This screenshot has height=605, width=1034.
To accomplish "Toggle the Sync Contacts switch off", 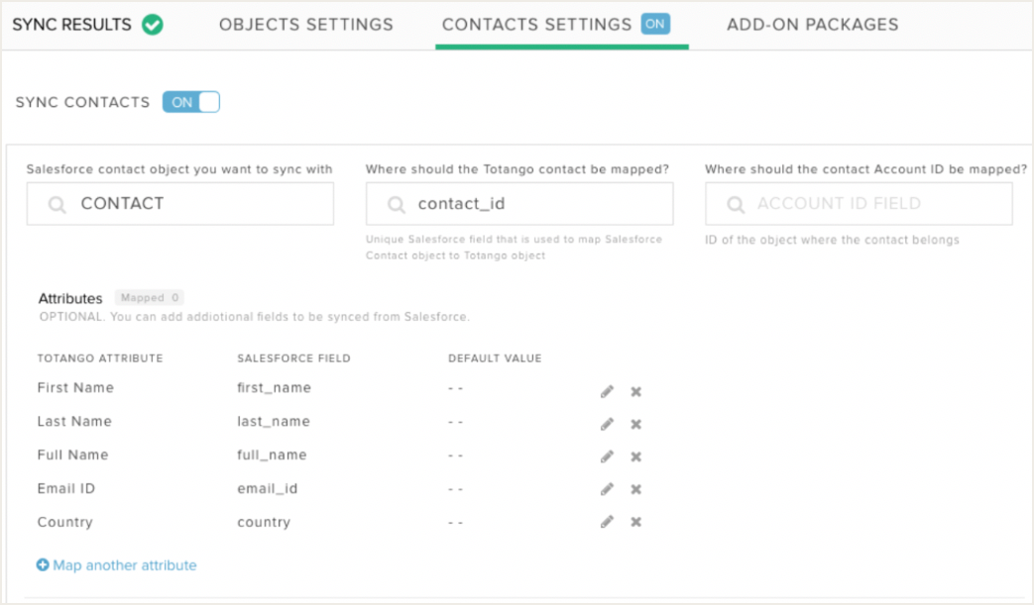I will pos(191,102).
